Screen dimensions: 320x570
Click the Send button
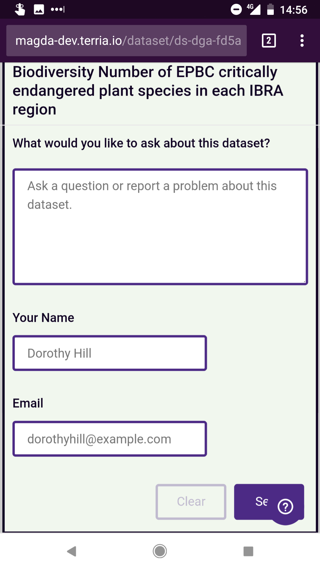[x=255, y=502]
